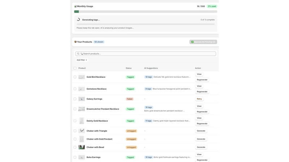289x162 pixels.
Task: Click the Failed status on Galaxy Earrings
Action: (x=130, y=99)
